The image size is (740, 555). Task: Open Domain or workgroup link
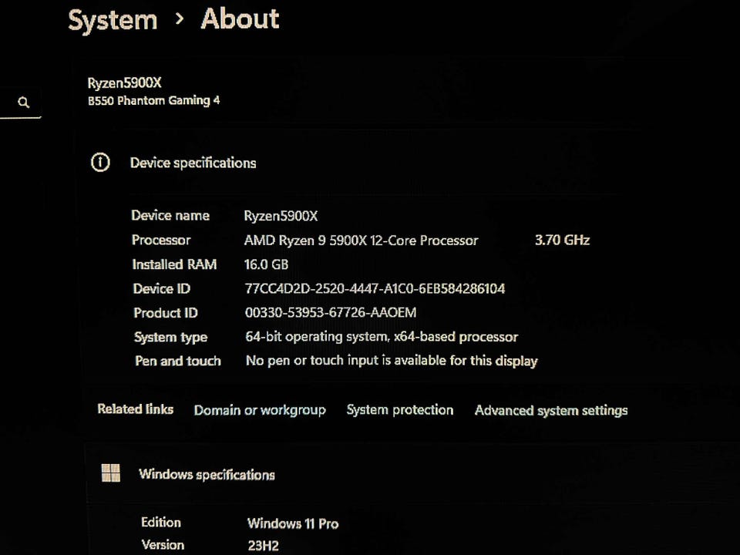[x=260, y=410]
